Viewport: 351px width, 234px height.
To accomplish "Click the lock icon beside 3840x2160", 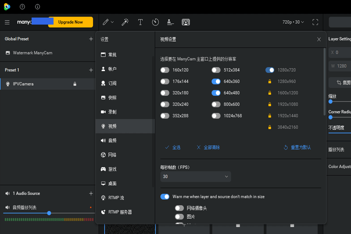I will tap(270, 127).
